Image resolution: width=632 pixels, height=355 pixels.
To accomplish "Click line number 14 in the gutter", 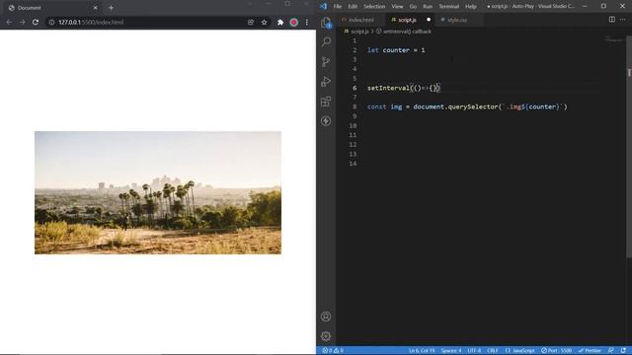I will click(x=353, y=164).
